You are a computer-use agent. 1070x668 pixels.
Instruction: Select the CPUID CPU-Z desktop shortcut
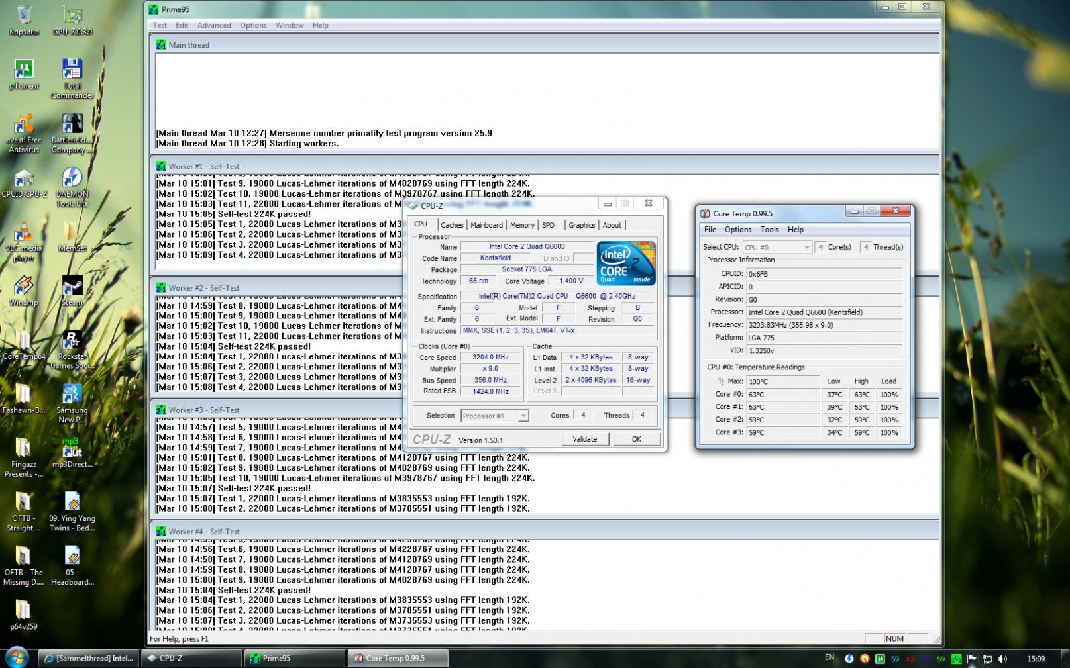[24, 183]
